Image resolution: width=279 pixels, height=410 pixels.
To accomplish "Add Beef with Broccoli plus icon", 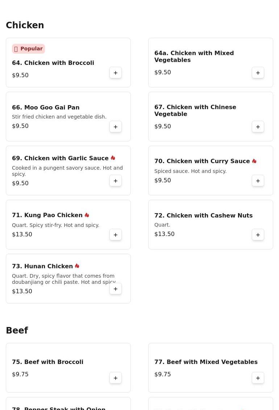I will click(116, 378).
